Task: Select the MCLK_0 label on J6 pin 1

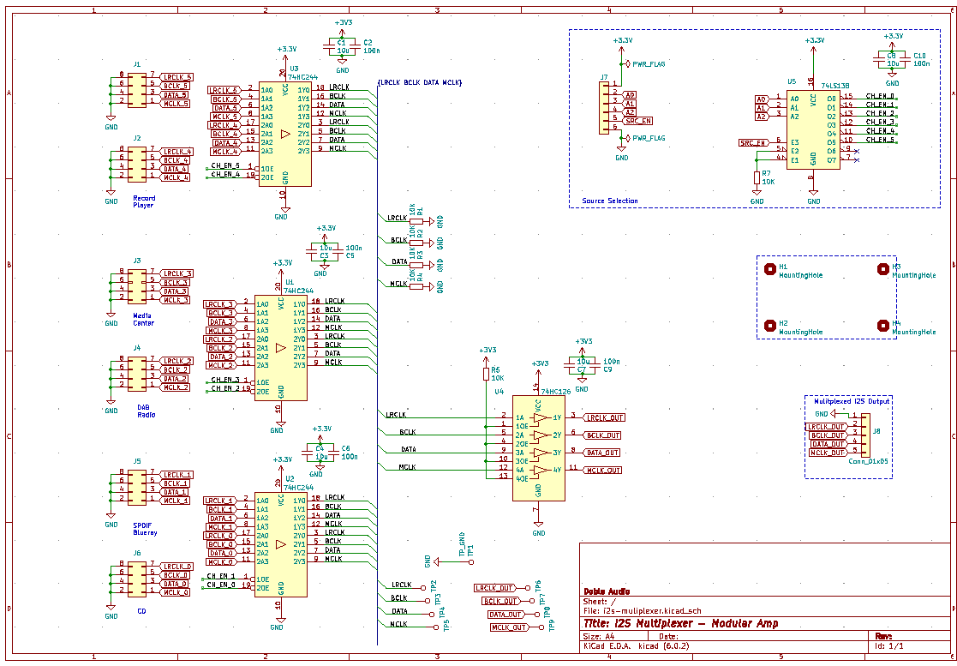Action: [175, 592]
